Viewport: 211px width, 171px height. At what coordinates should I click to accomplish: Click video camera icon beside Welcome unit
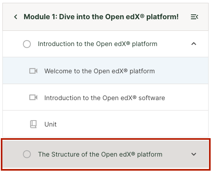tap(33, 71)
